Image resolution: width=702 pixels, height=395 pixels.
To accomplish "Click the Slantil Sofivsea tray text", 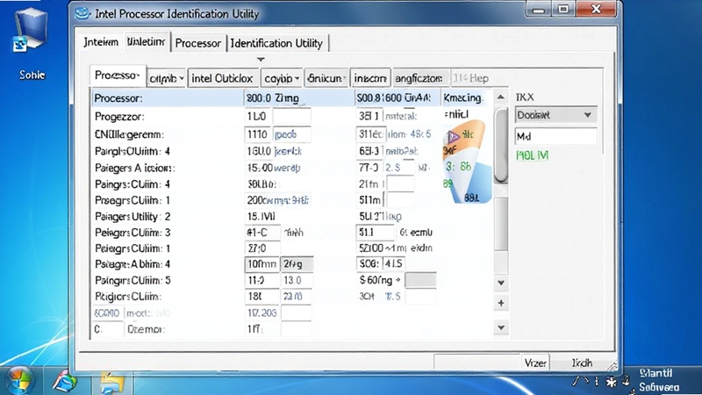I will (658, 380).
